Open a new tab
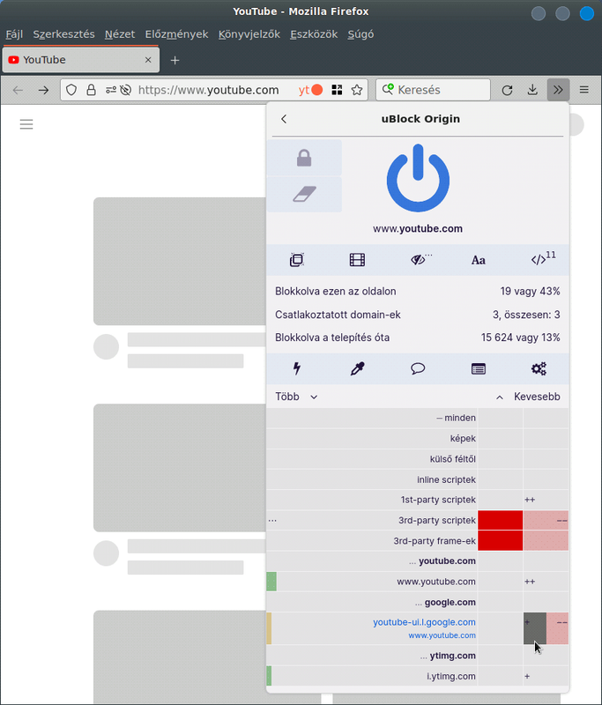Image resolution: width=602 pixels, height=705 pixels. (175, 60)
